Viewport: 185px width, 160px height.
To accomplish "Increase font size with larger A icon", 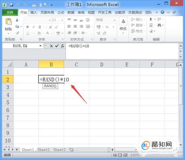I will click(50, 27).
